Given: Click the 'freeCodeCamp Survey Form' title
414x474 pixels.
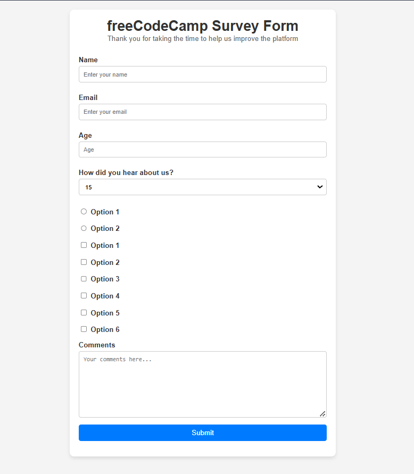Looking at the screenshot, I should 202,26.
